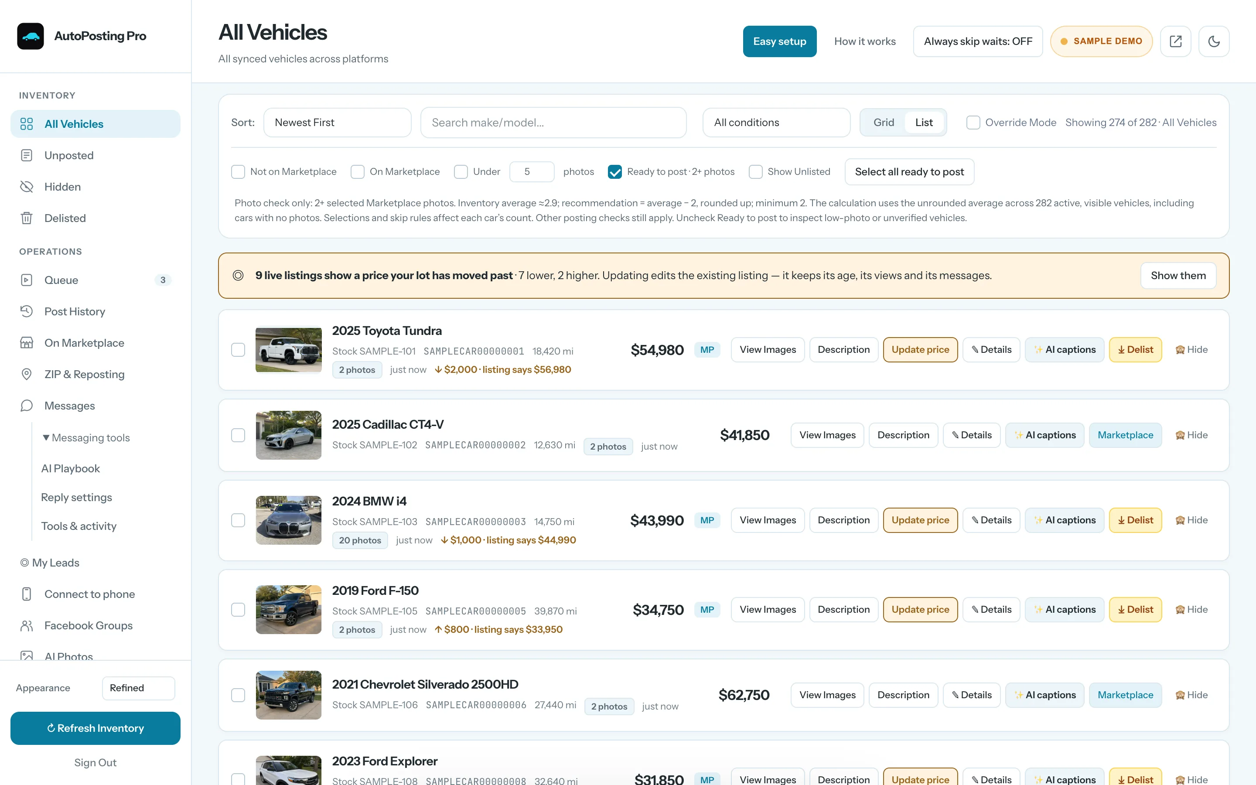Enable the Show Unlisted checkbox
The width and height of the screenshot is (1256, 785).
tap(756, 172)
